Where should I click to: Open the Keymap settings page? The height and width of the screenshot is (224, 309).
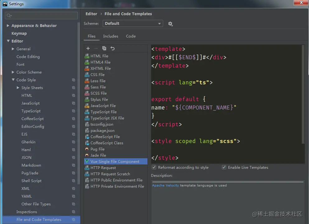[x=19, y=34]
